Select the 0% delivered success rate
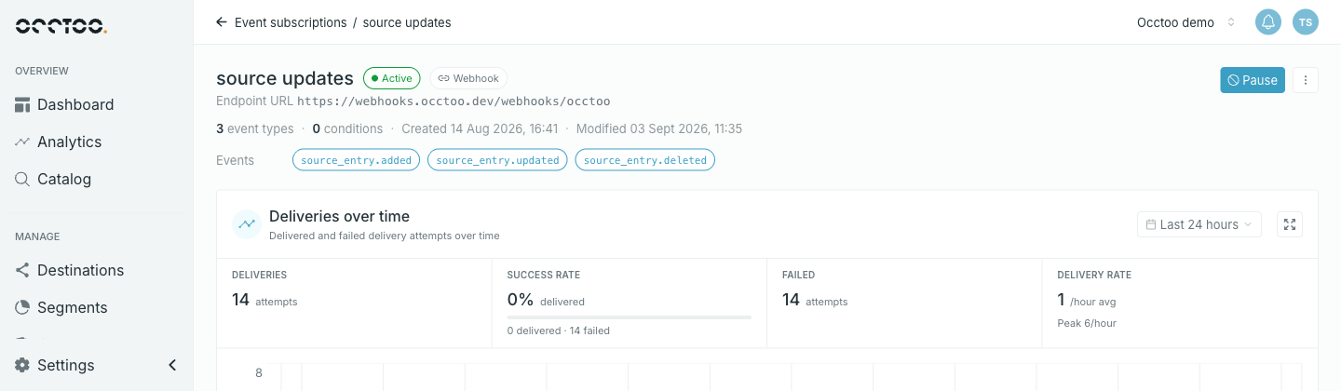This screenshot has height=391, width=1341. [546, 300]
